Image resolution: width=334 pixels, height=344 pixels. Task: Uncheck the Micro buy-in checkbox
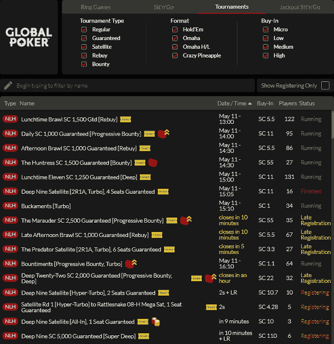pos(266,29)
